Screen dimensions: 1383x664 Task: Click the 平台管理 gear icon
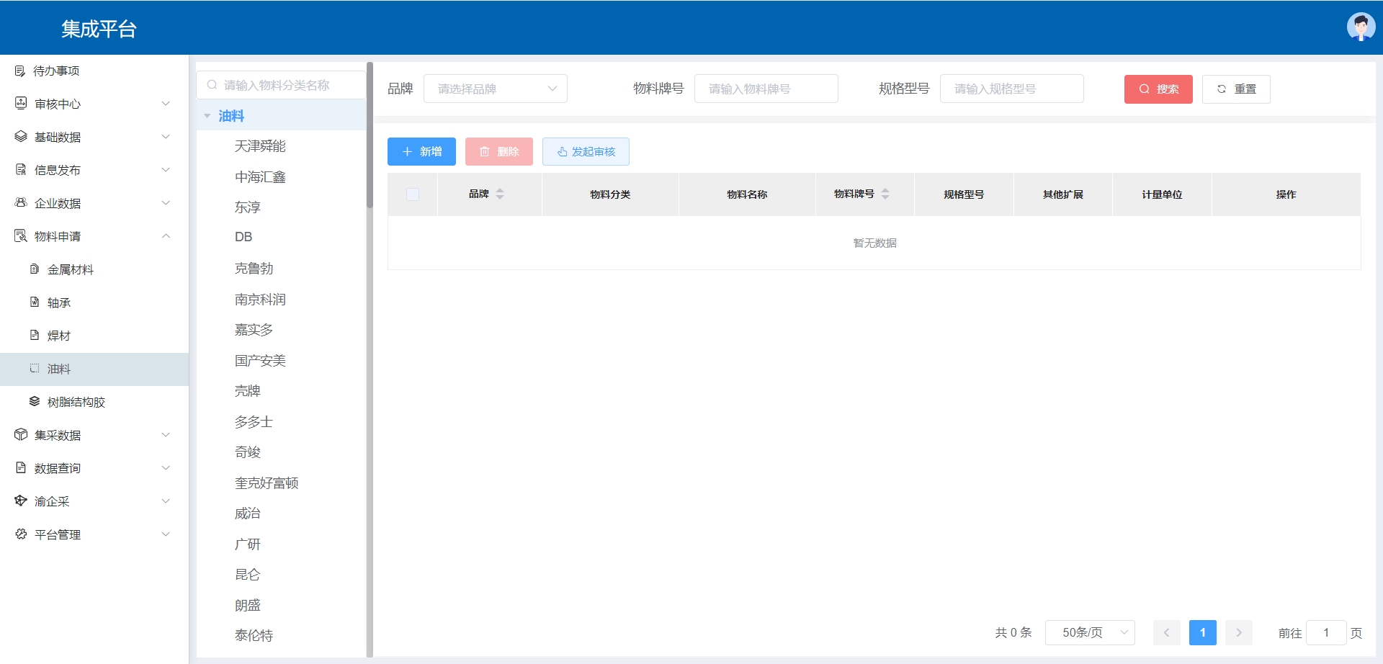pos(21,534)
